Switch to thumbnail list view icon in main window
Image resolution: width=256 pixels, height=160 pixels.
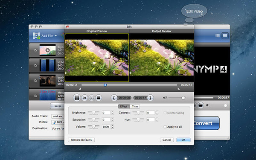[x=225, y=35]
